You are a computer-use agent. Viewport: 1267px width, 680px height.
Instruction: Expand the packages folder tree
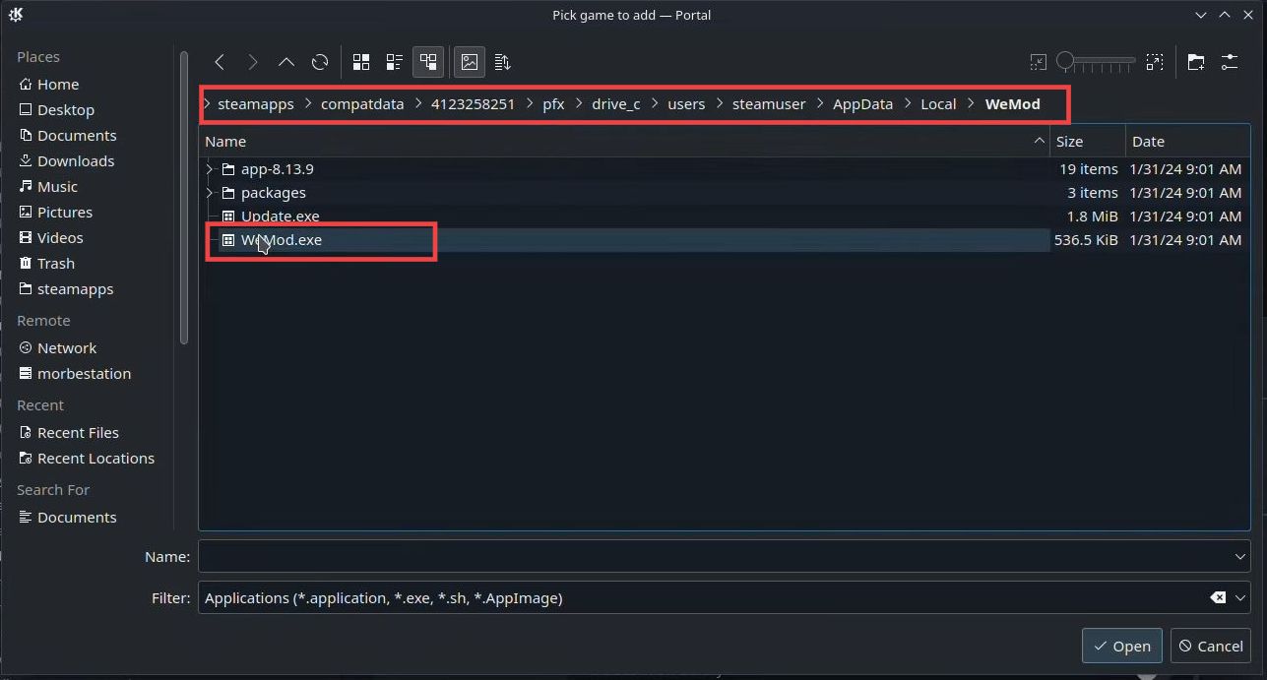(209, 193)
